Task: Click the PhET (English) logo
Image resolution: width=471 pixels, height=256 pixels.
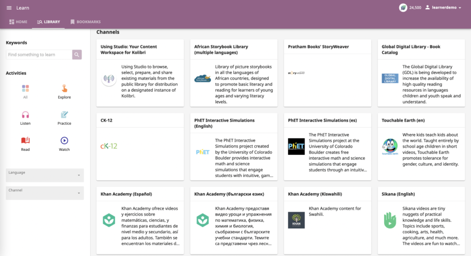Action: click(203, 152)
